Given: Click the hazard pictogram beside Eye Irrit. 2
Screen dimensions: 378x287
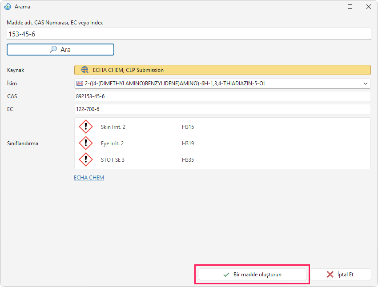Looking at the screenshot, I should pyautogui.click(x=86, y=143).
